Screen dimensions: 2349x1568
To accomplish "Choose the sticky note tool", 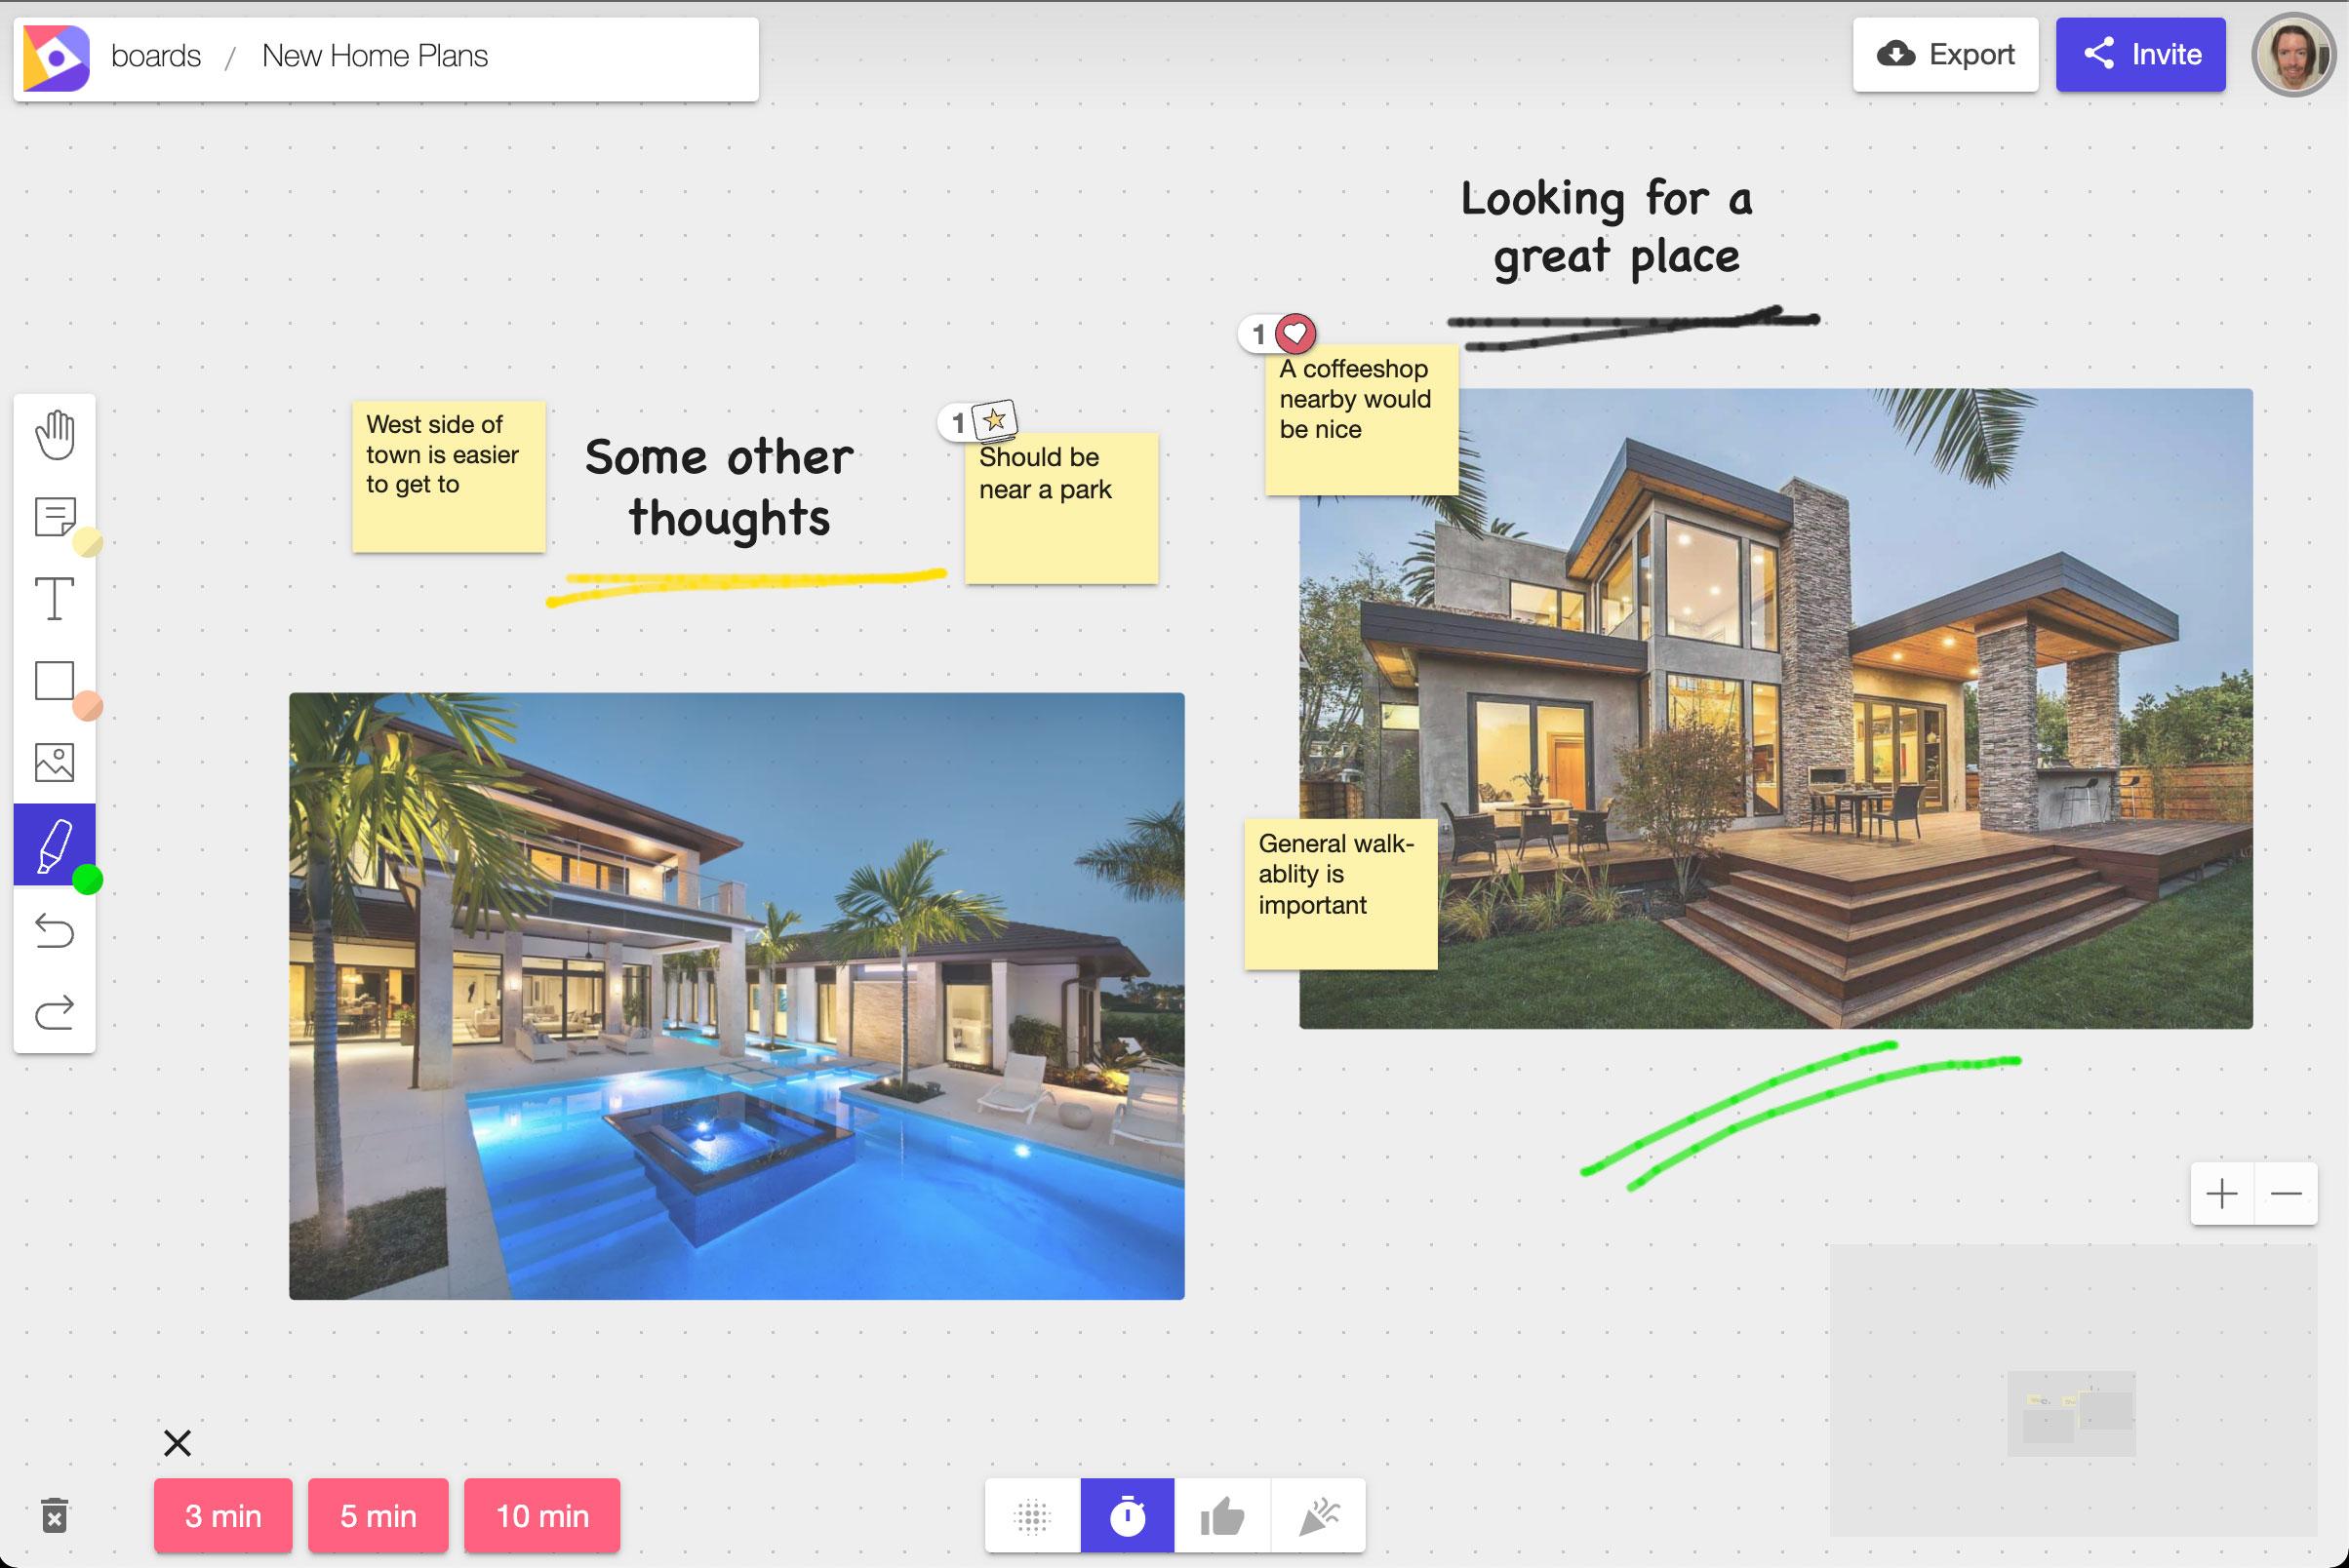I will tap(55, 517).
